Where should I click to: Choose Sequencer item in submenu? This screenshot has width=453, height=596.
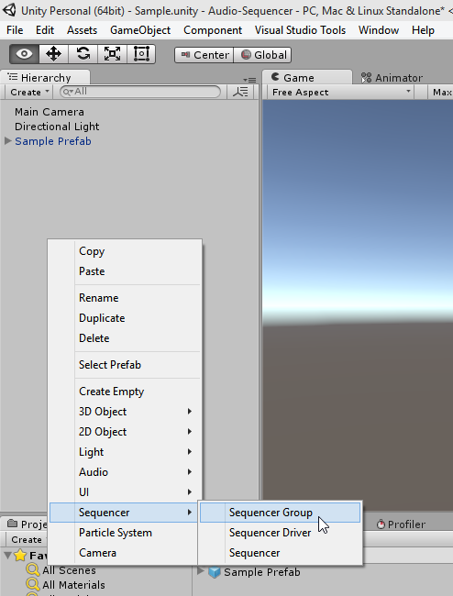pyautogui.click(x=280, y=553)
